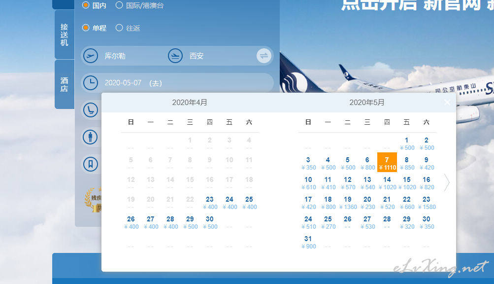Pick April 30 priced ¥500
Screen dimensions: 494x284
210,222
